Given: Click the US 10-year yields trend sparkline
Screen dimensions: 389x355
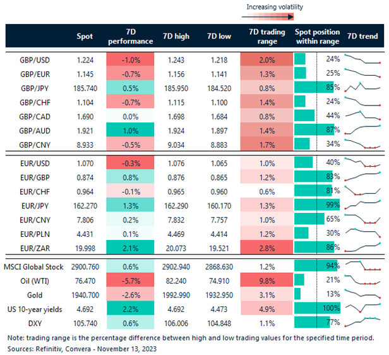Looking at the screenshot, I should [363, 308].
